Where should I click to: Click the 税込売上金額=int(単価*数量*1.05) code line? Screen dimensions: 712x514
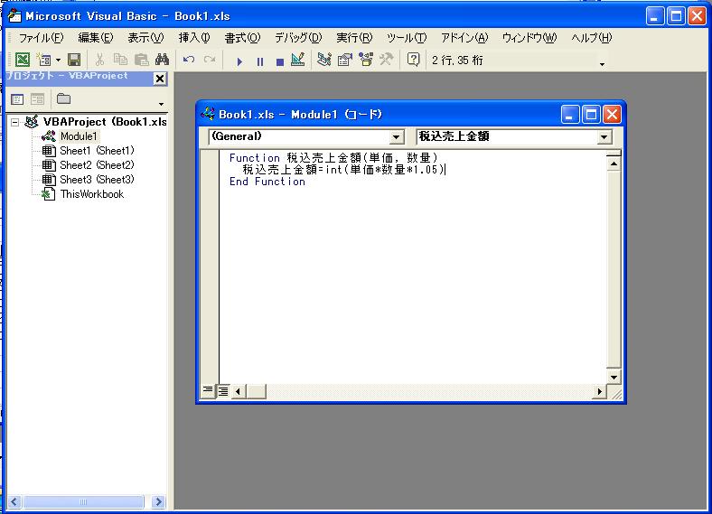point(343,170)
